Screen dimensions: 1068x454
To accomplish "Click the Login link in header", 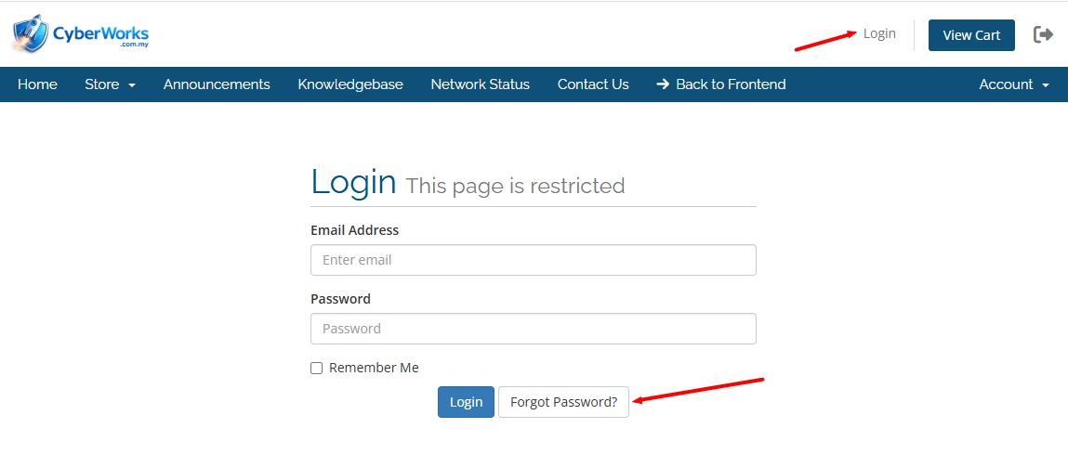I will click(x=879, y=33).
